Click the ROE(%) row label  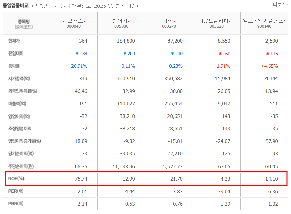pos(16,179)
